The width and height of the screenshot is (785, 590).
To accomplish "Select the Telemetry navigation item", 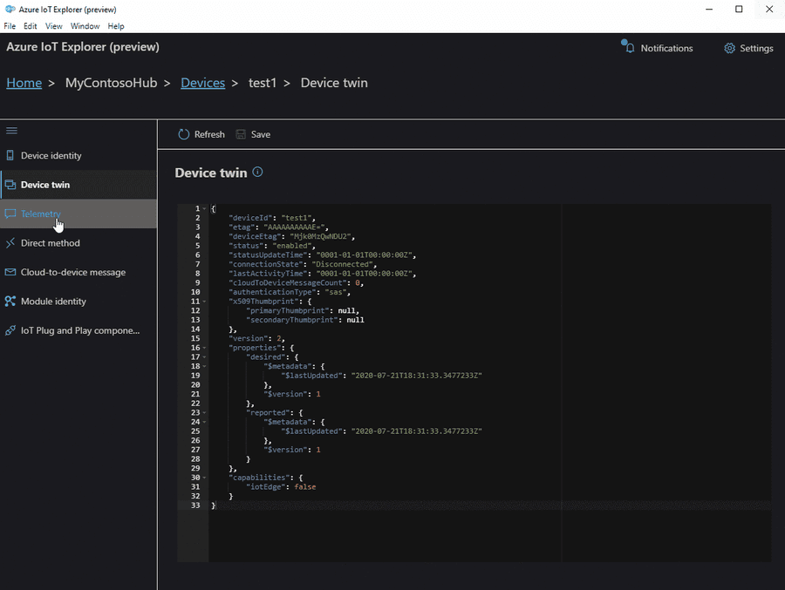I will point(40,214).
